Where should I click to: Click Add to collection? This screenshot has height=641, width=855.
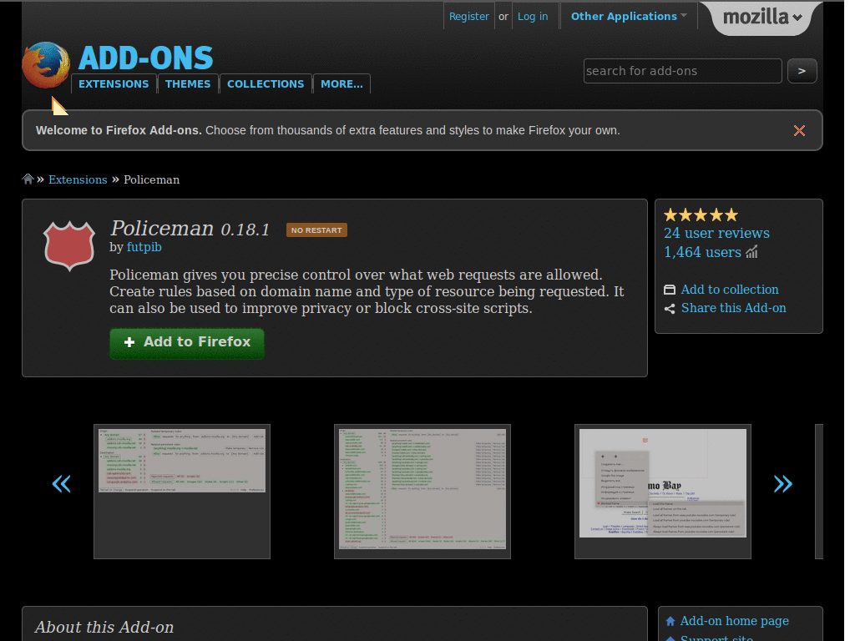pyautogui.click(x=730, y=290)
